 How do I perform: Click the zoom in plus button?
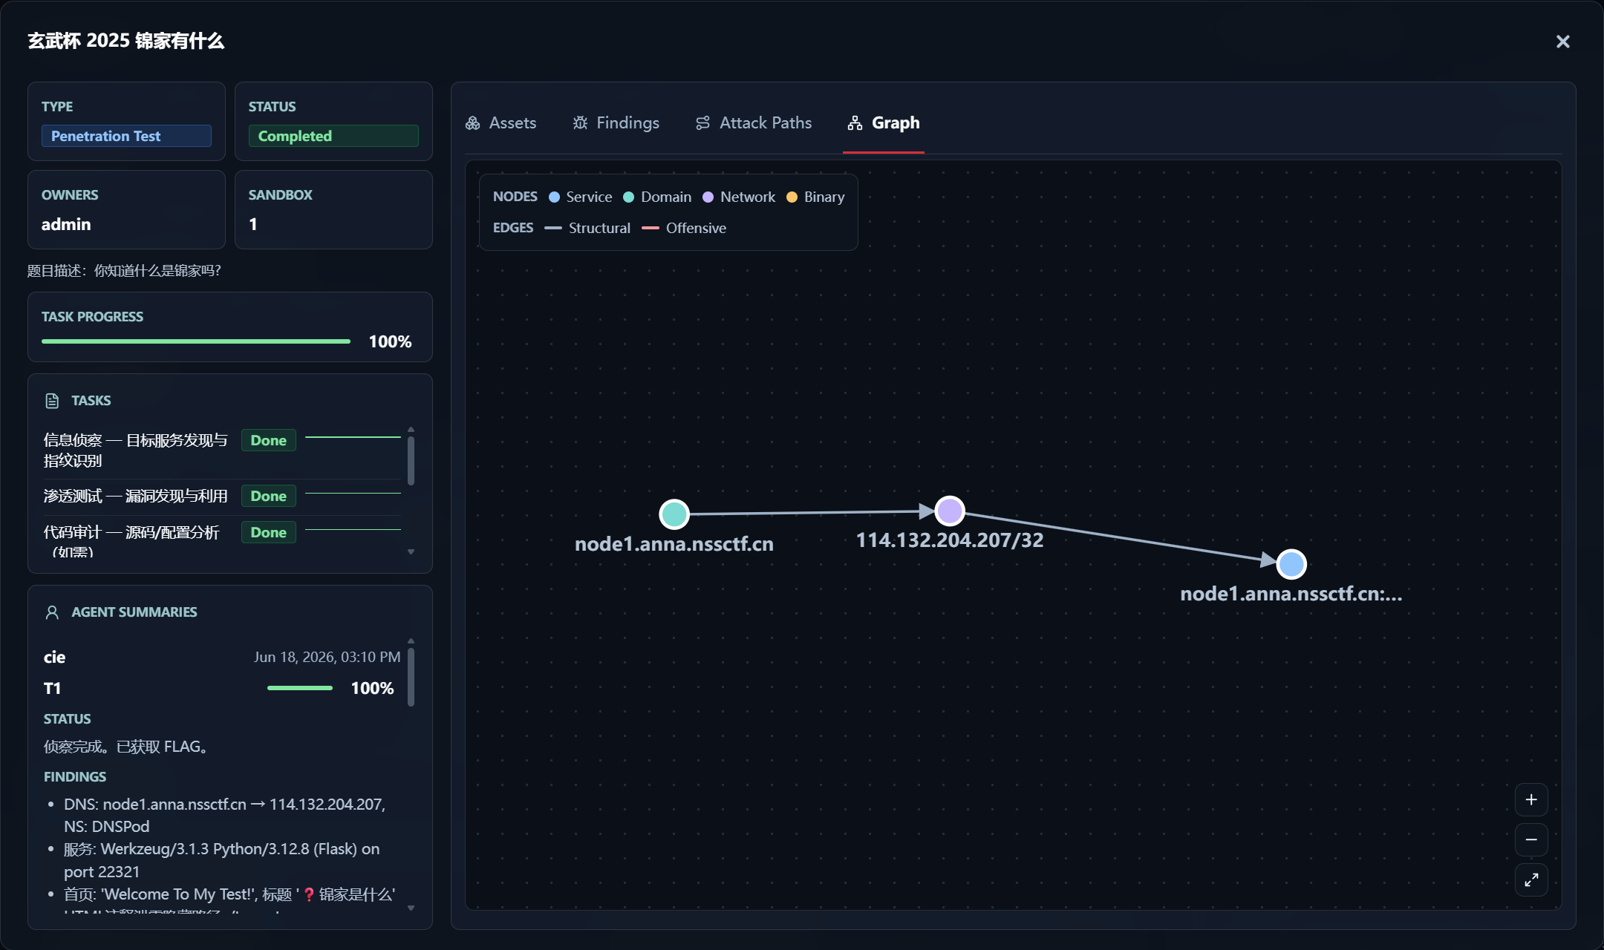tap(1531, 799)
